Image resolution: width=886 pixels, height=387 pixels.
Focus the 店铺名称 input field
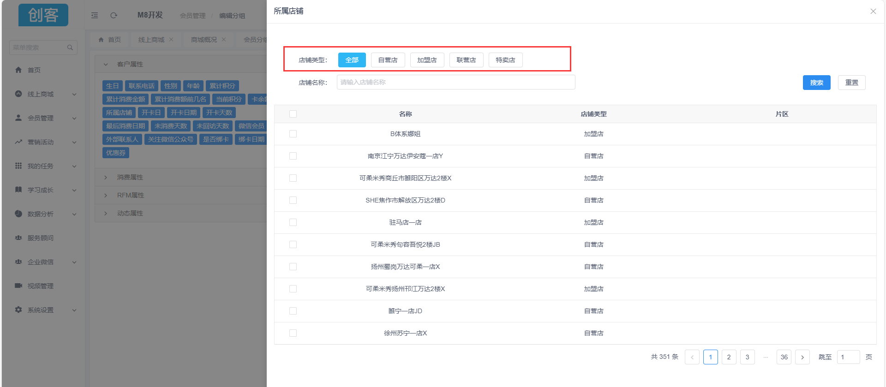tap(456, 82)
